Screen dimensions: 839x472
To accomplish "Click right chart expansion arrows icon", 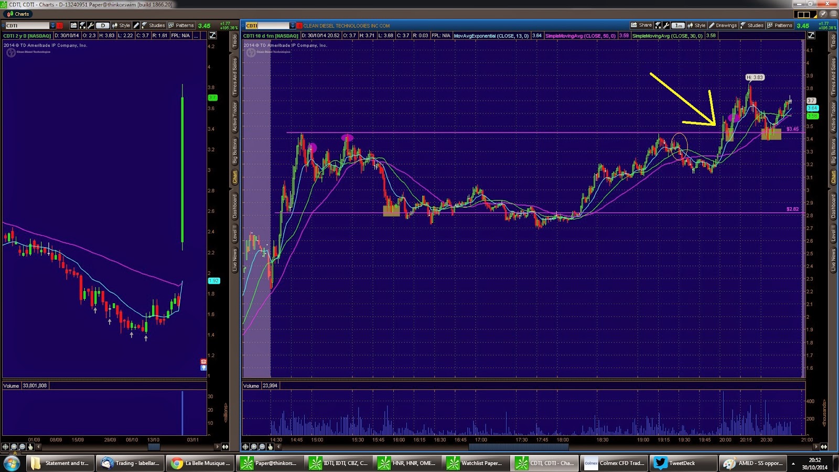I will tap(824, 447).
